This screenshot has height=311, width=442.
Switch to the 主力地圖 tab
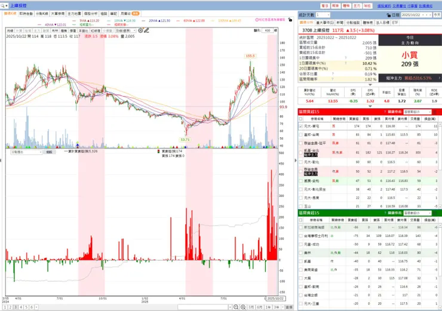point(74,14)
